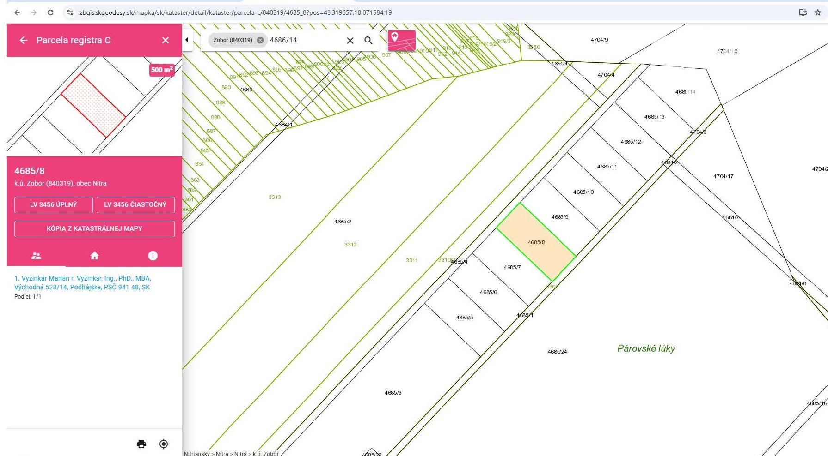
Task: Bookmark this page with star icon
Action: click(817, 12)
